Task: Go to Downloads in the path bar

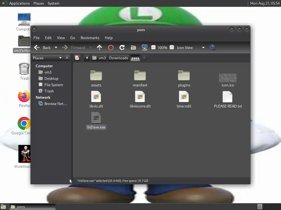Action: click(119, 58)
